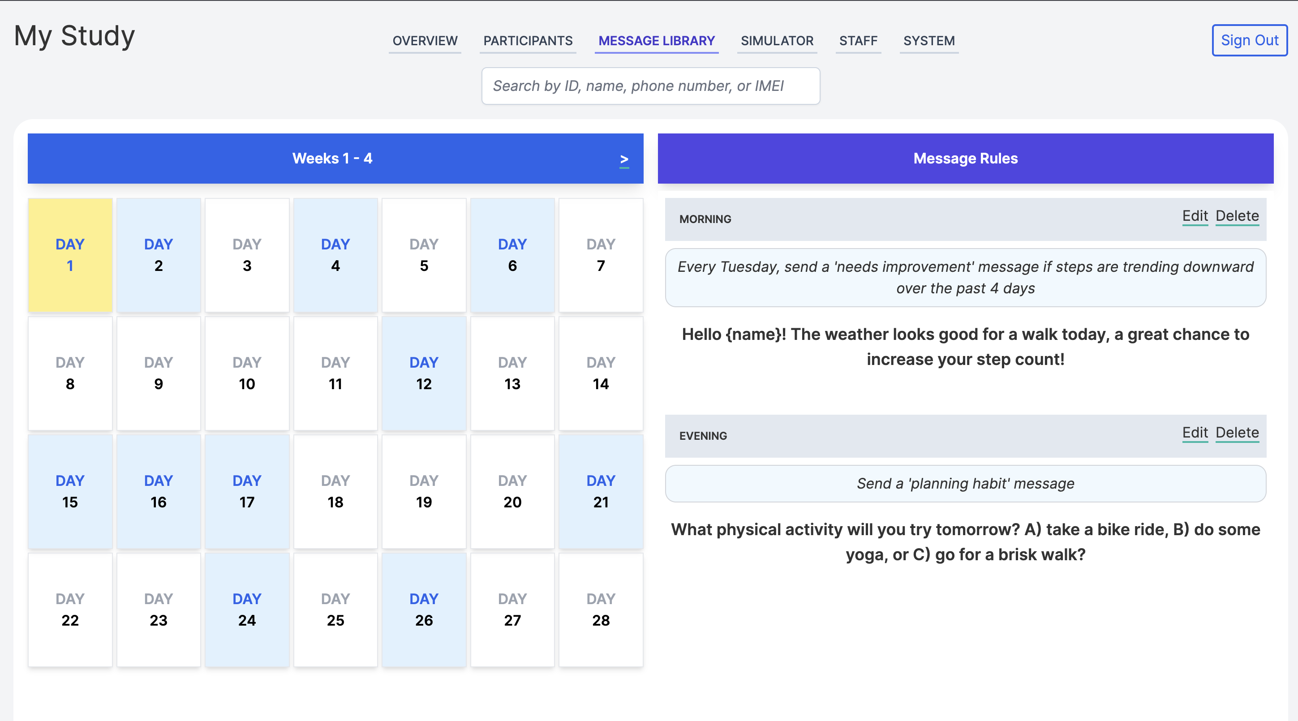This screenshot has height=721, width=1298.
Task: Click the Sign Out button
Action: point(1249,40)
